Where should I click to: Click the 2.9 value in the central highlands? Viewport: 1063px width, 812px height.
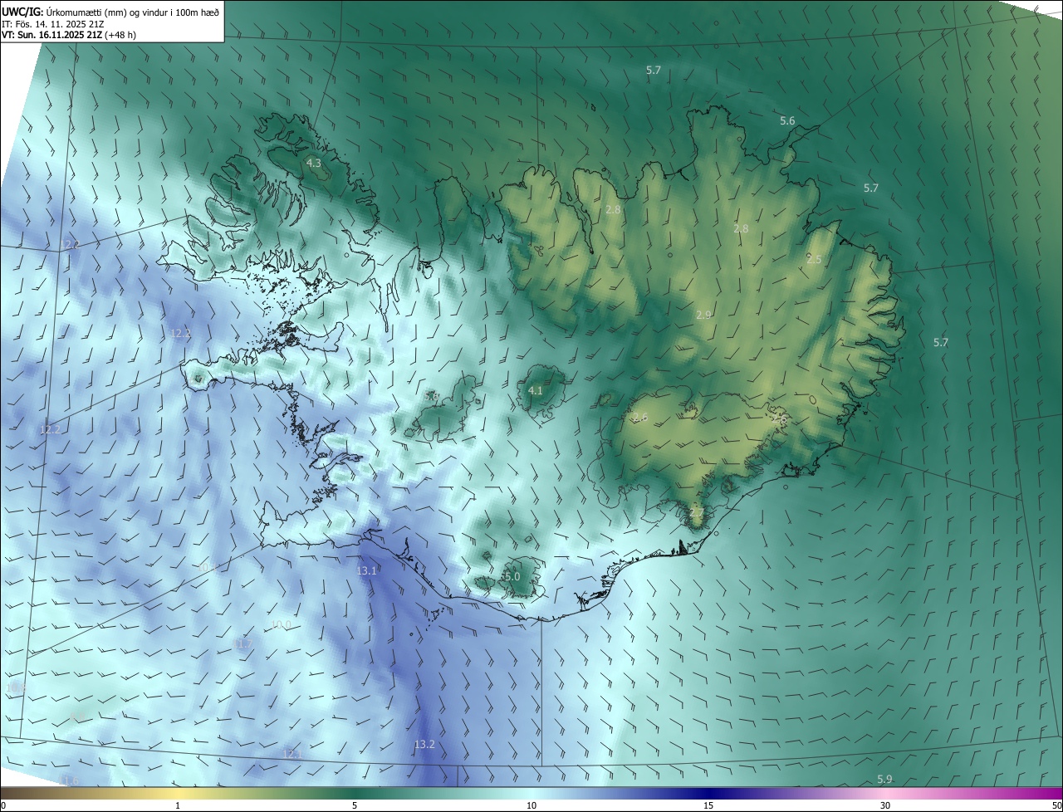703,315
